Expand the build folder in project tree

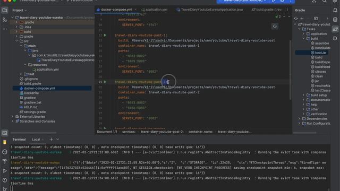coord(16,32)
